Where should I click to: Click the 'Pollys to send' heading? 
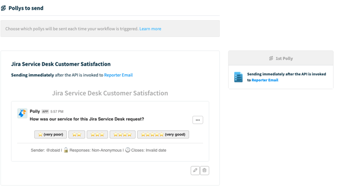26,8
